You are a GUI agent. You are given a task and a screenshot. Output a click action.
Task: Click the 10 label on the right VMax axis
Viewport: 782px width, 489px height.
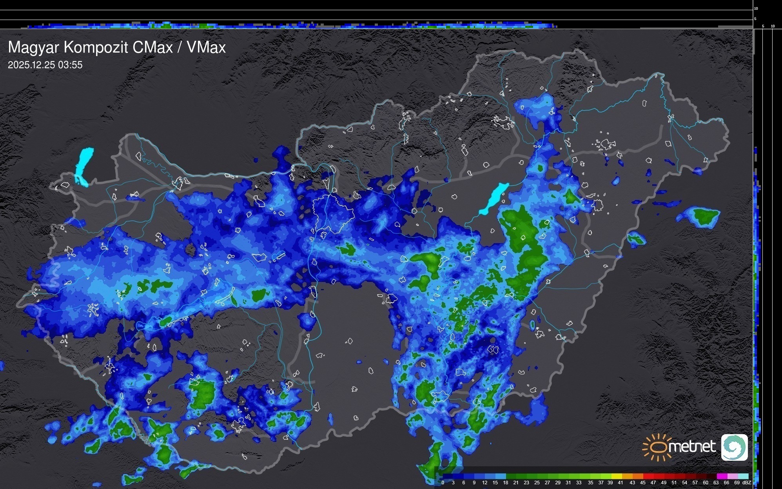pyautogui.click(x=773, y=26)
